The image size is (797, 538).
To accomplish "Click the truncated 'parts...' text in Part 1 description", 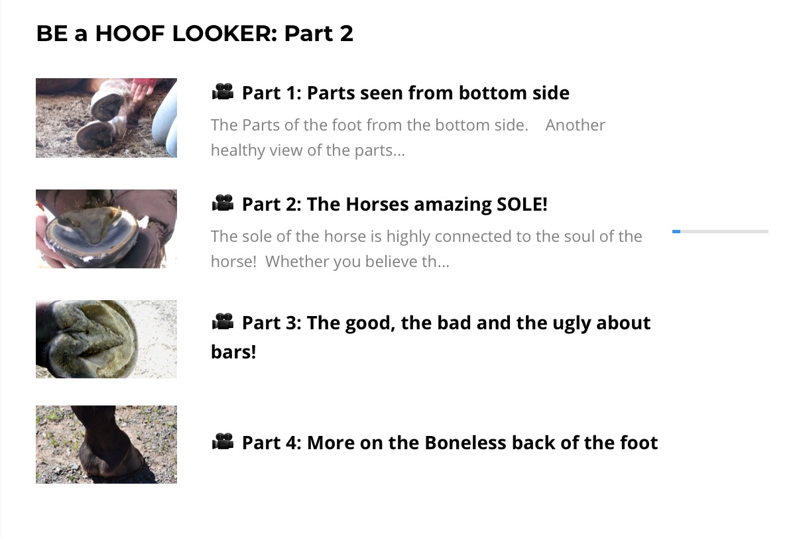I will (x=382, y=151).
